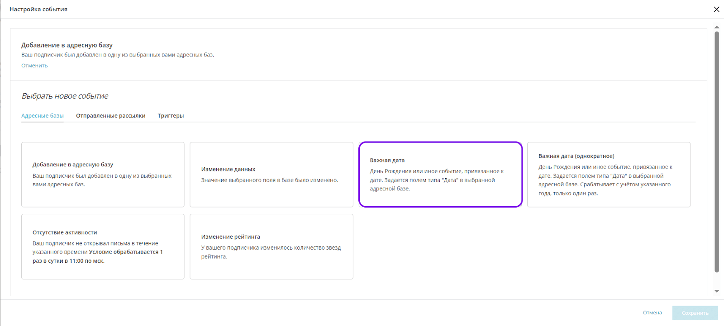Click the current event's Добавление в адресную базу heading

pos(67,45)
